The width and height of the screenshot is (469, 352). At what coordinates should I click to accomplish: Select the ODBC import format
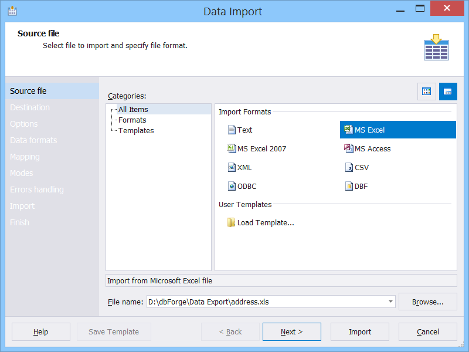tap(232, 187)
